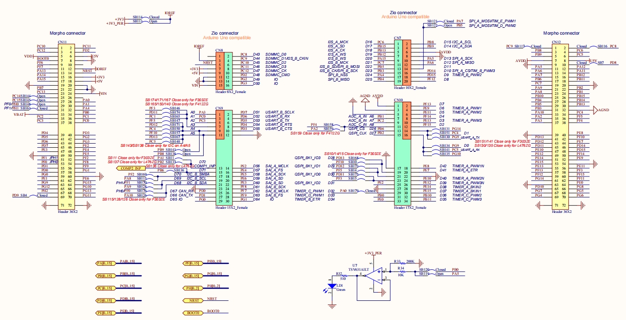
Task: Click the yellow COMP2_INP port tag
Action: pos(130,168)
